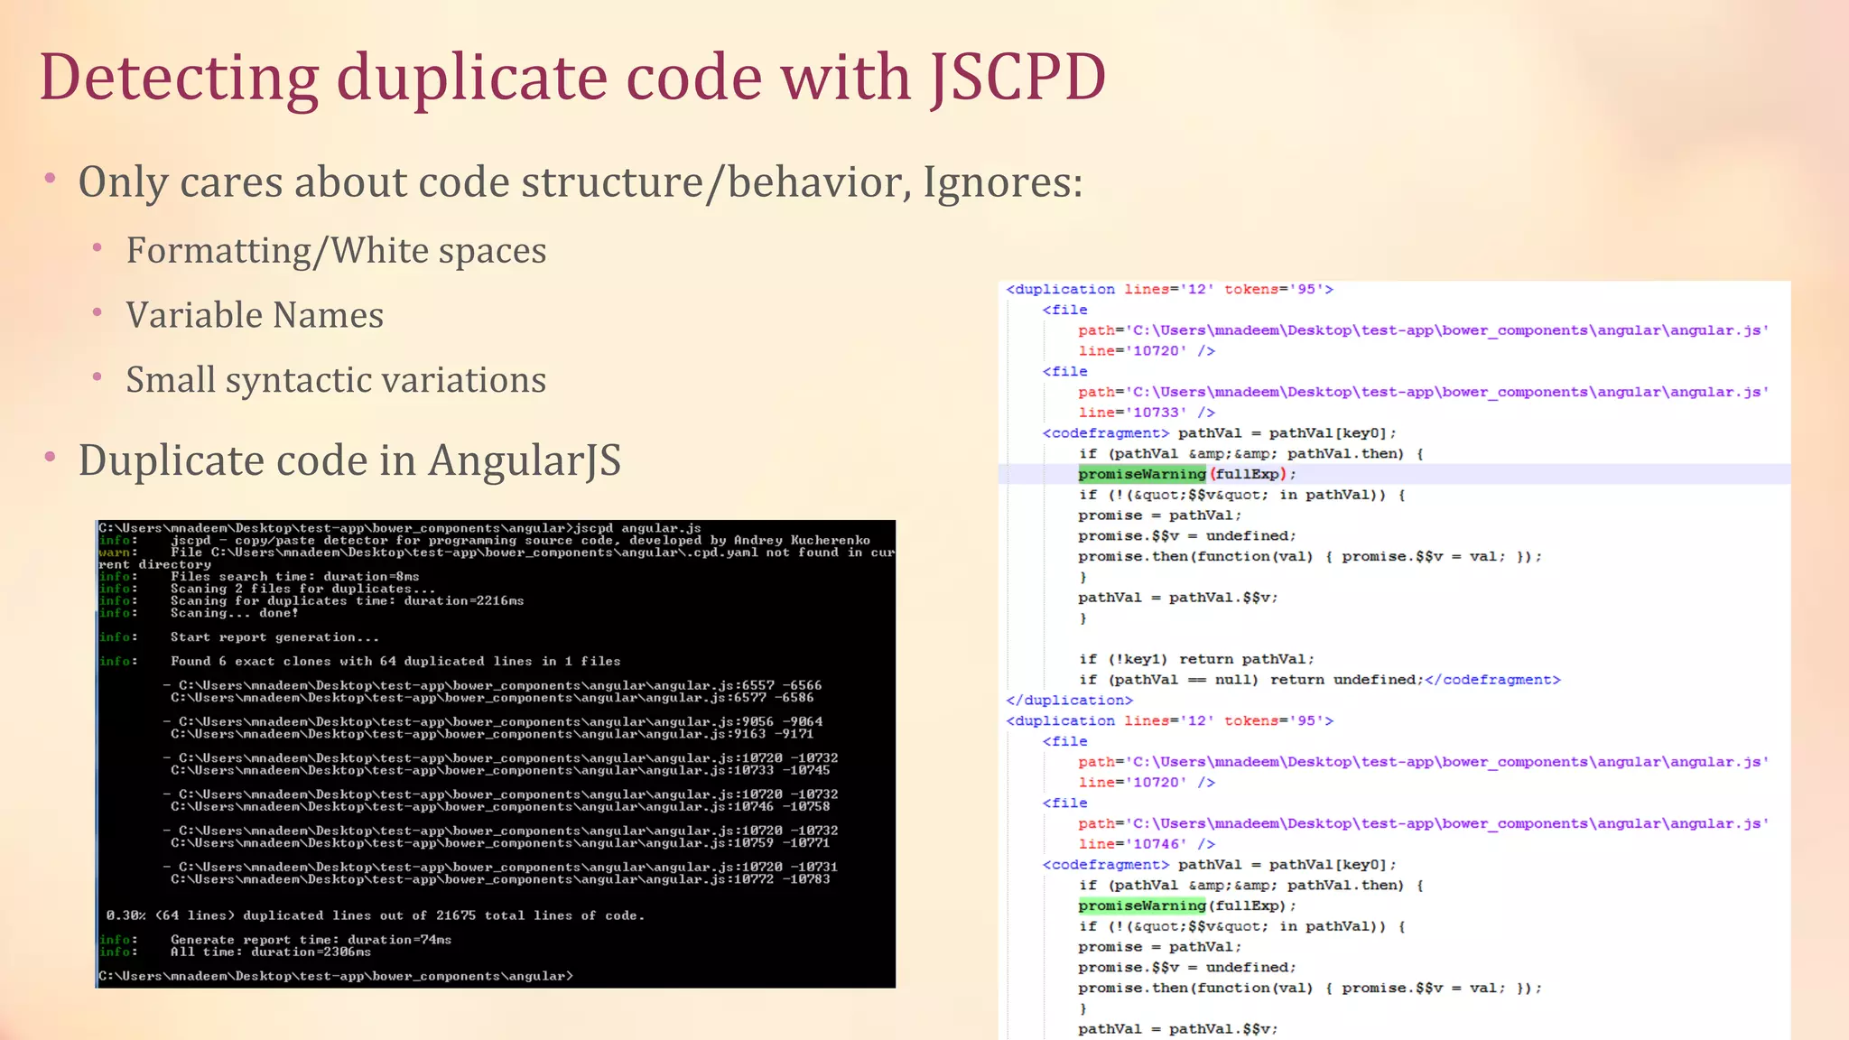Click the clone path ending 'angular.js:10759 -10771'
The image size is (1849, 1040).
point(500,842)
